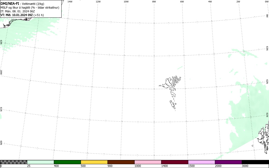This screenshot has height=168, width=269.
Task: Click the 63N label on left edge
Action: [1, 42]
